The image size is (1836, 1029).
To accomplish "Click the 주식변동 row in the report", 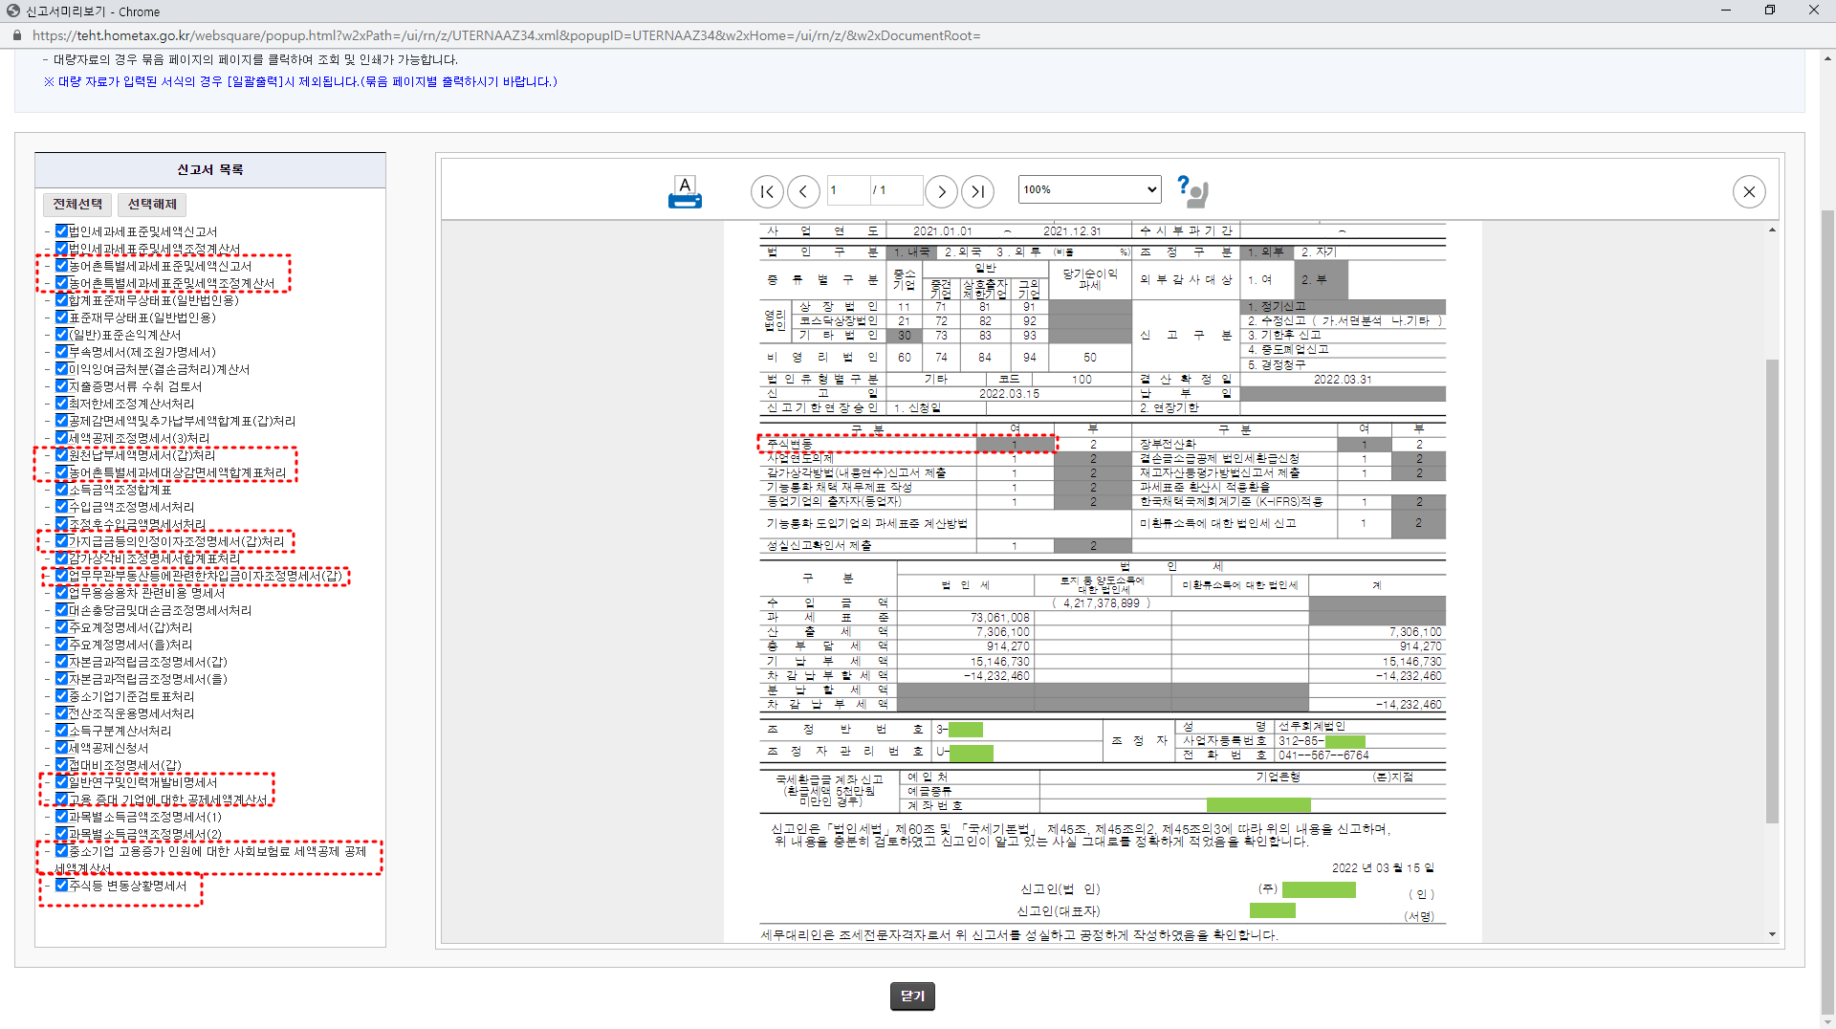I will (907, 444).
